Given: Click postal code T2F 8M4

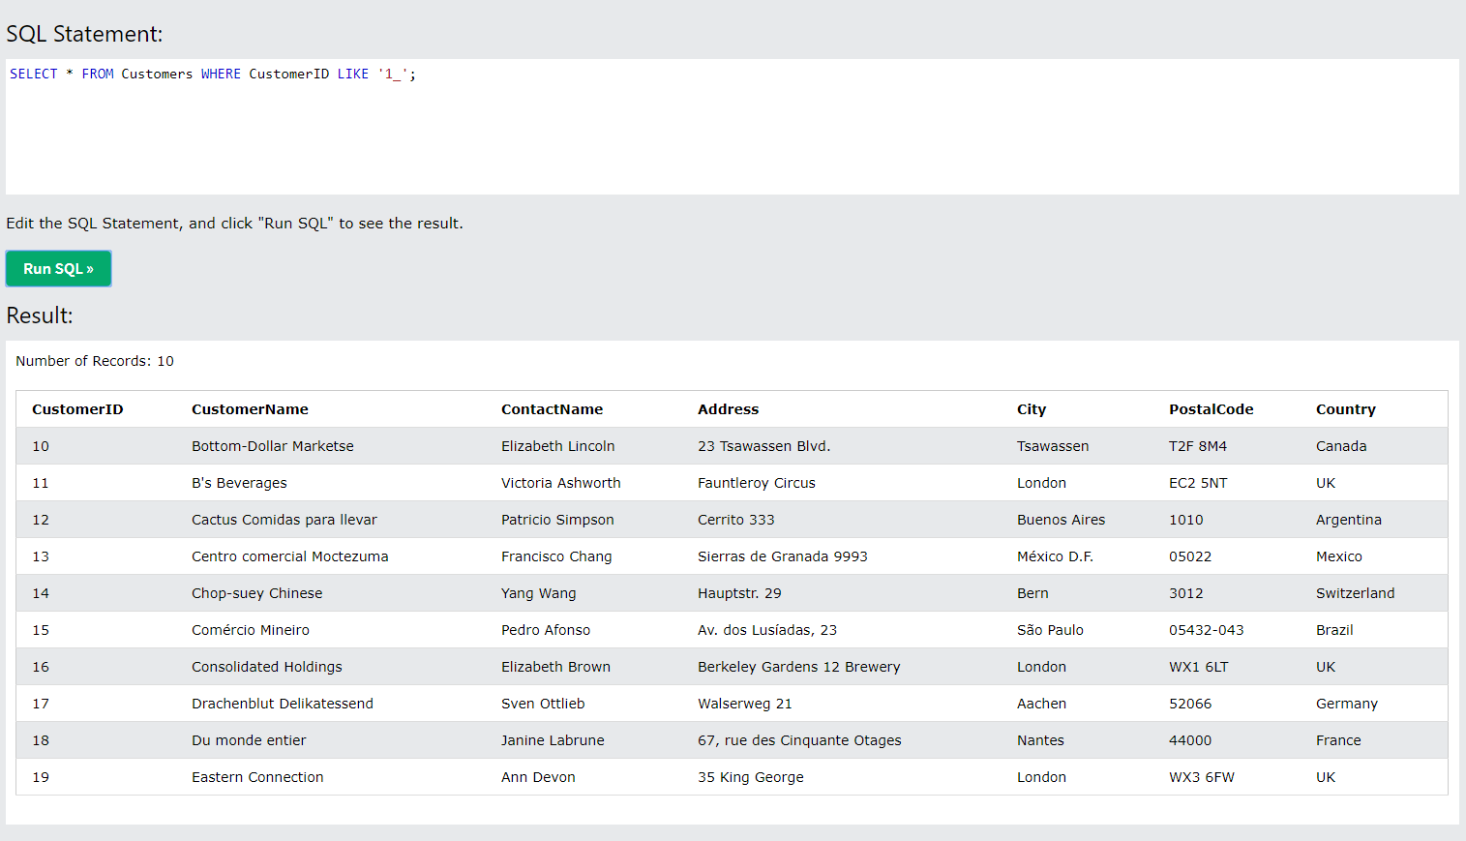Looking at the screenshot, I should [x=1198, y=446].
